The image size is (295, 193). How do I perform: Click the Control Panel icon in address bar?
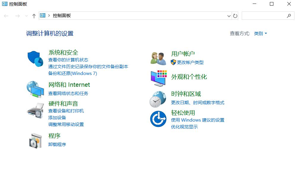(43, 16)
